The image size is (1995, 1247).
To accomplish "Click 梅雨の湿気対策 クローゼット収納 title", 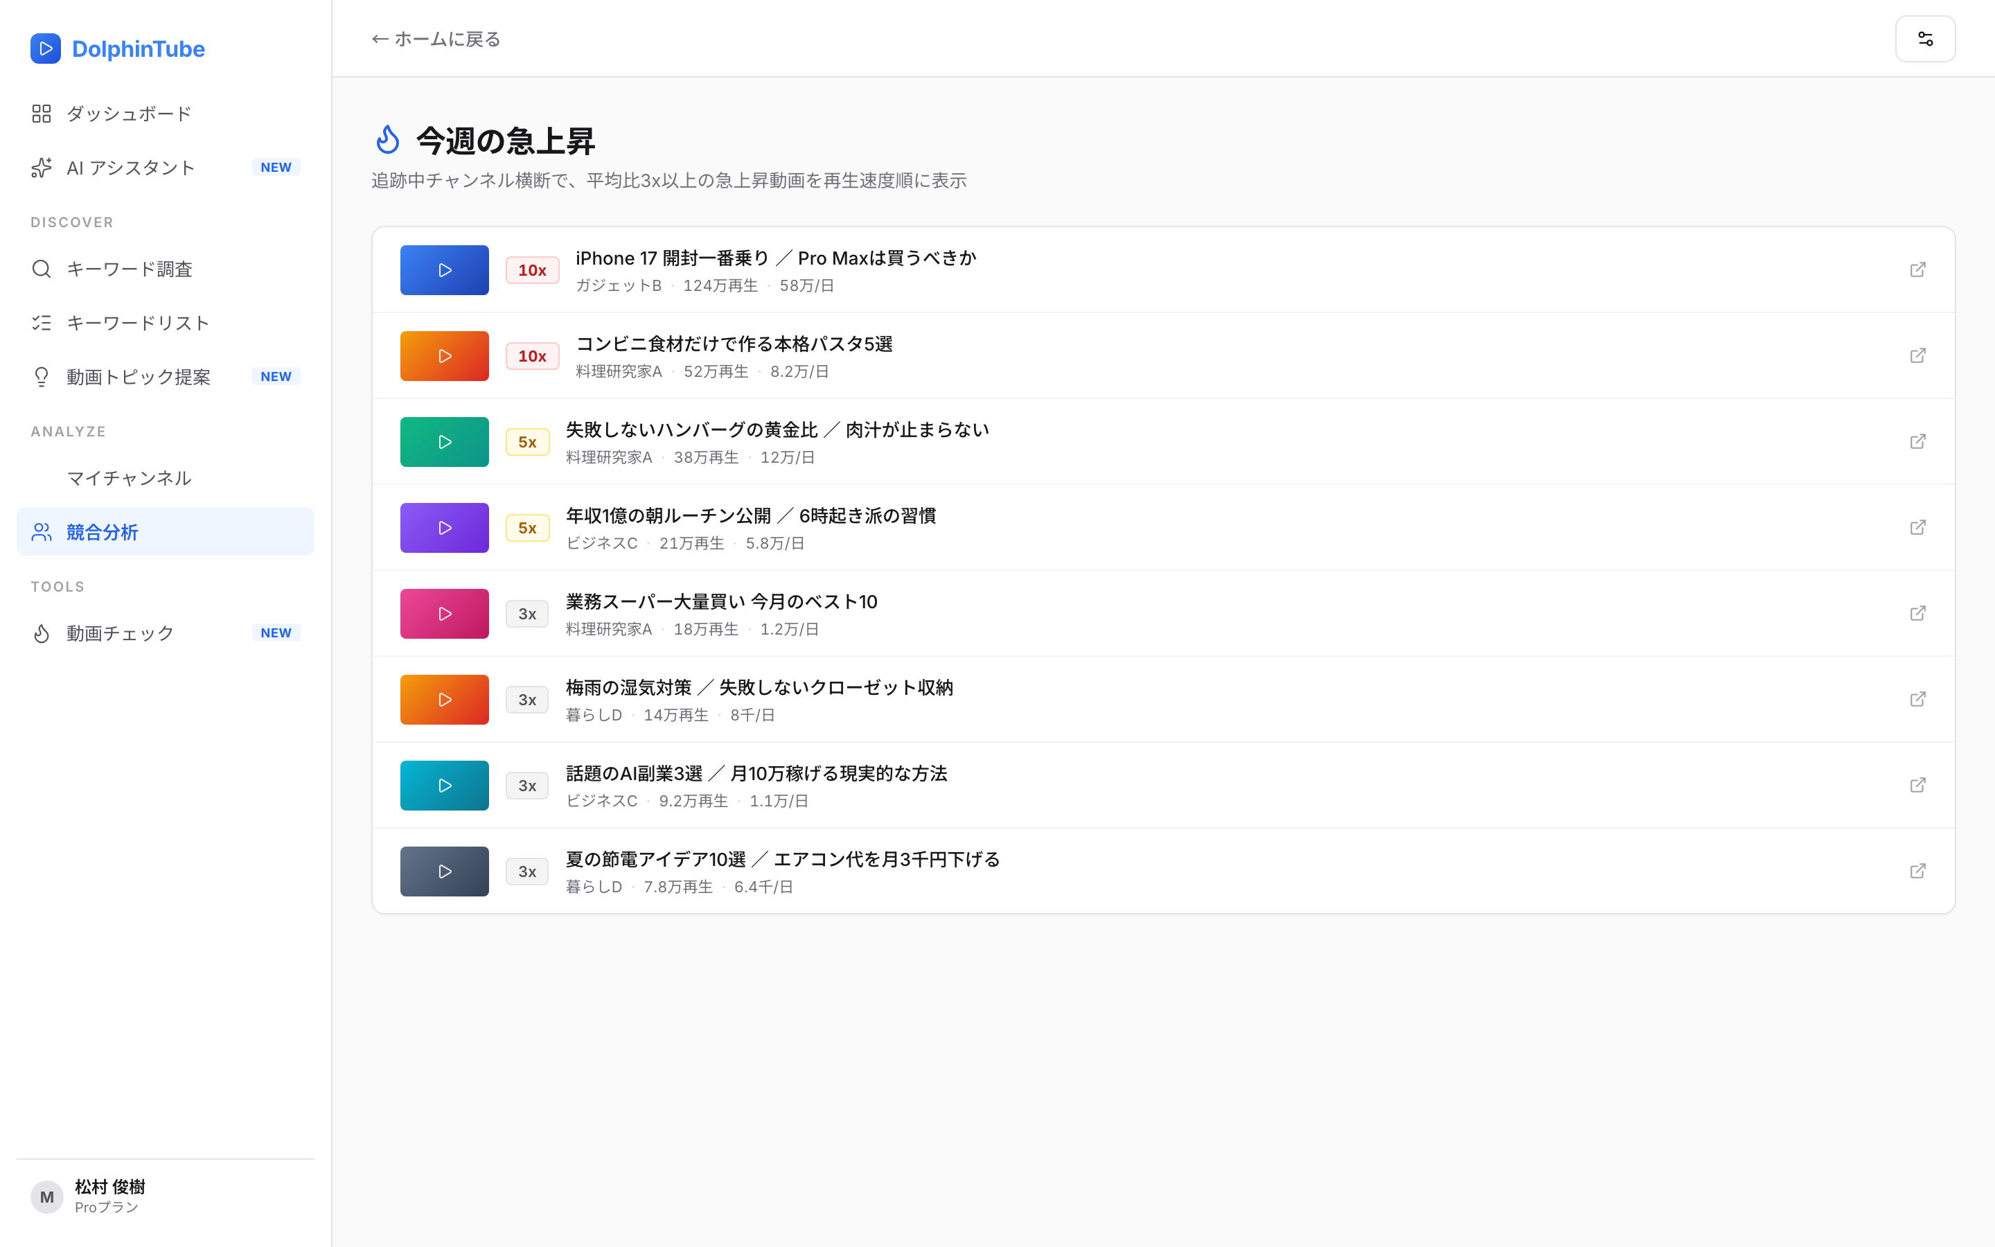I will 759,687.
